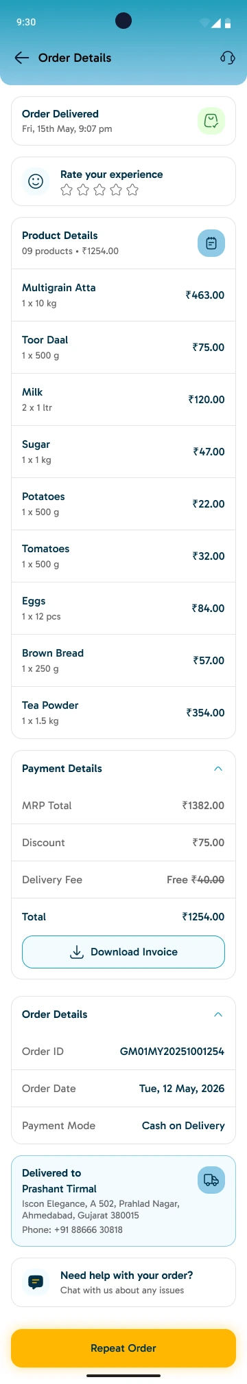Image resolution: width=247 pixels, height=1384 pixels.
Task: Tap the Delivered to address card
Action: (123, 1201)
